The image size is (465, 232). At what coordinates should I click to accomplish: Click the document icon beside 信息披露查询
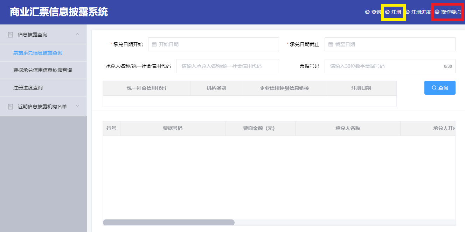click(x=11, y=35)
